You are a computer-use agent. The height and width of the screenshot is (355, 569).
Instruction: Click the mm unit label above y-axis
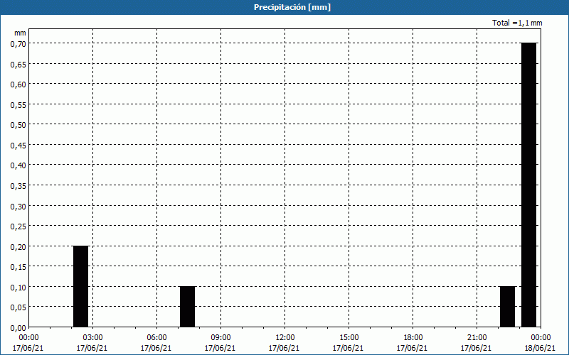20,33
